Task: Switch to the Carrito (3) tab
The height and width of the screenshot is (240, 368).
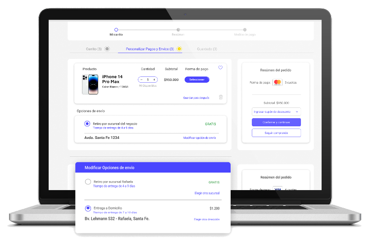Action: point(94,49)
